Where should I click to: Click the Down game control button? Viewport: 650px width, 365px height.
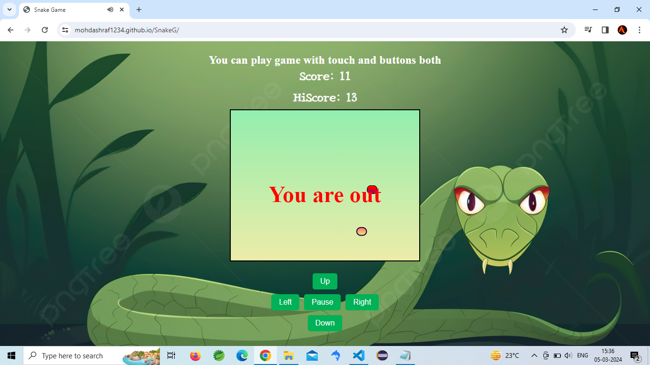[325, 323]
